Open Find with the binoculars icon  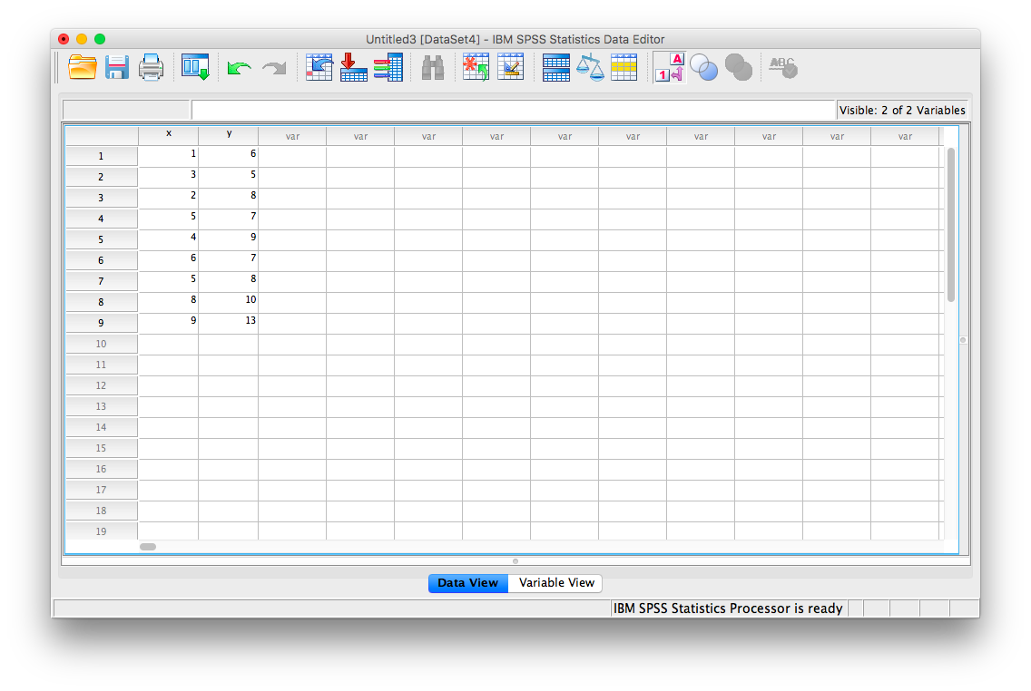click(x=433, y=67)
